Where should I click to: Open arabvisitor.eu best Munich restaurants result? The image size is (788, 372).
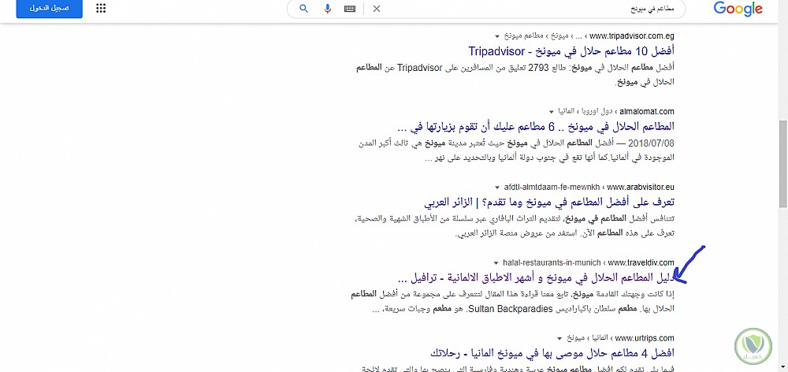549,202
